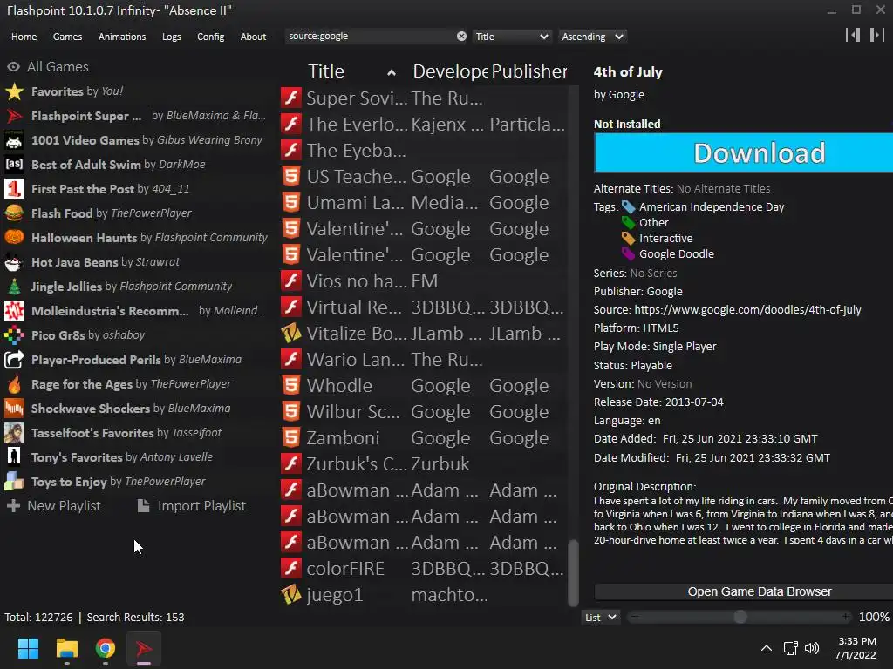Viewport: 893px width, 669px height.
Task: Select the Shockwave Shockers playlist icon
Action: (14, 409)
